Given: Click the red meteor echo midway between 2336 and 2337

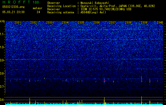Looking at the screenshot, I should point(105,81).
